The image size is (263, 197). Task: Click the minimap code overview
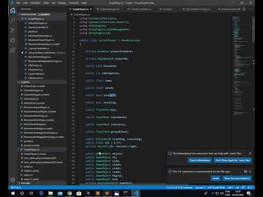pos(242,66)
